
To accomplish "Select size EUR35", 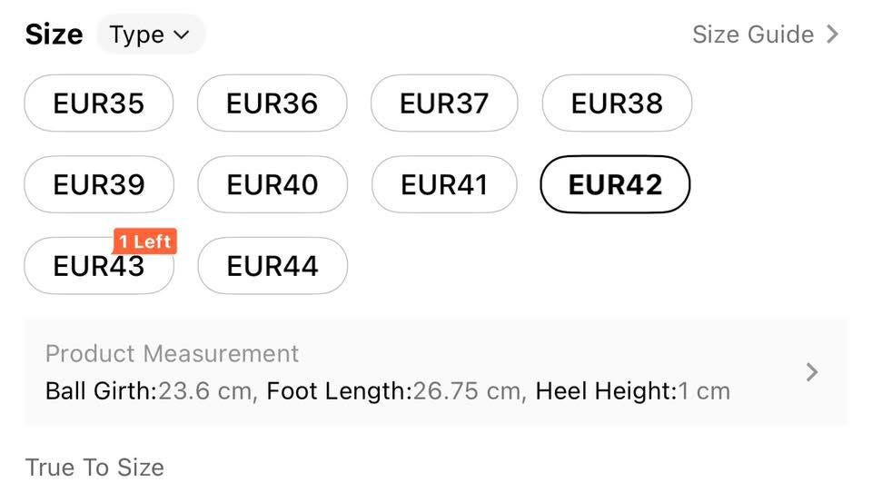I will 98,103.
